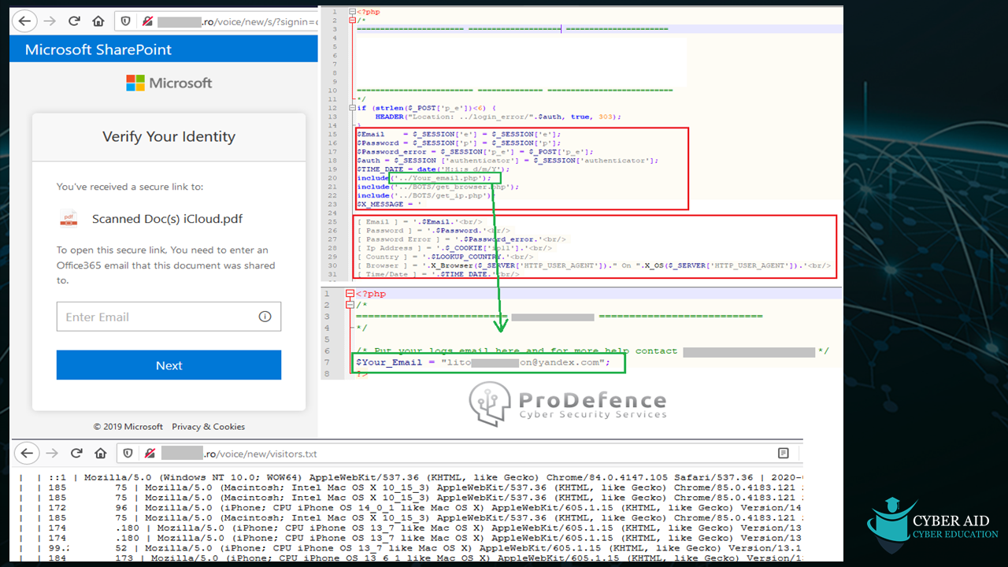This screenshot has height=567, width=1008.
Task: Click the [ Password Error ] template line
Action: 461,239
